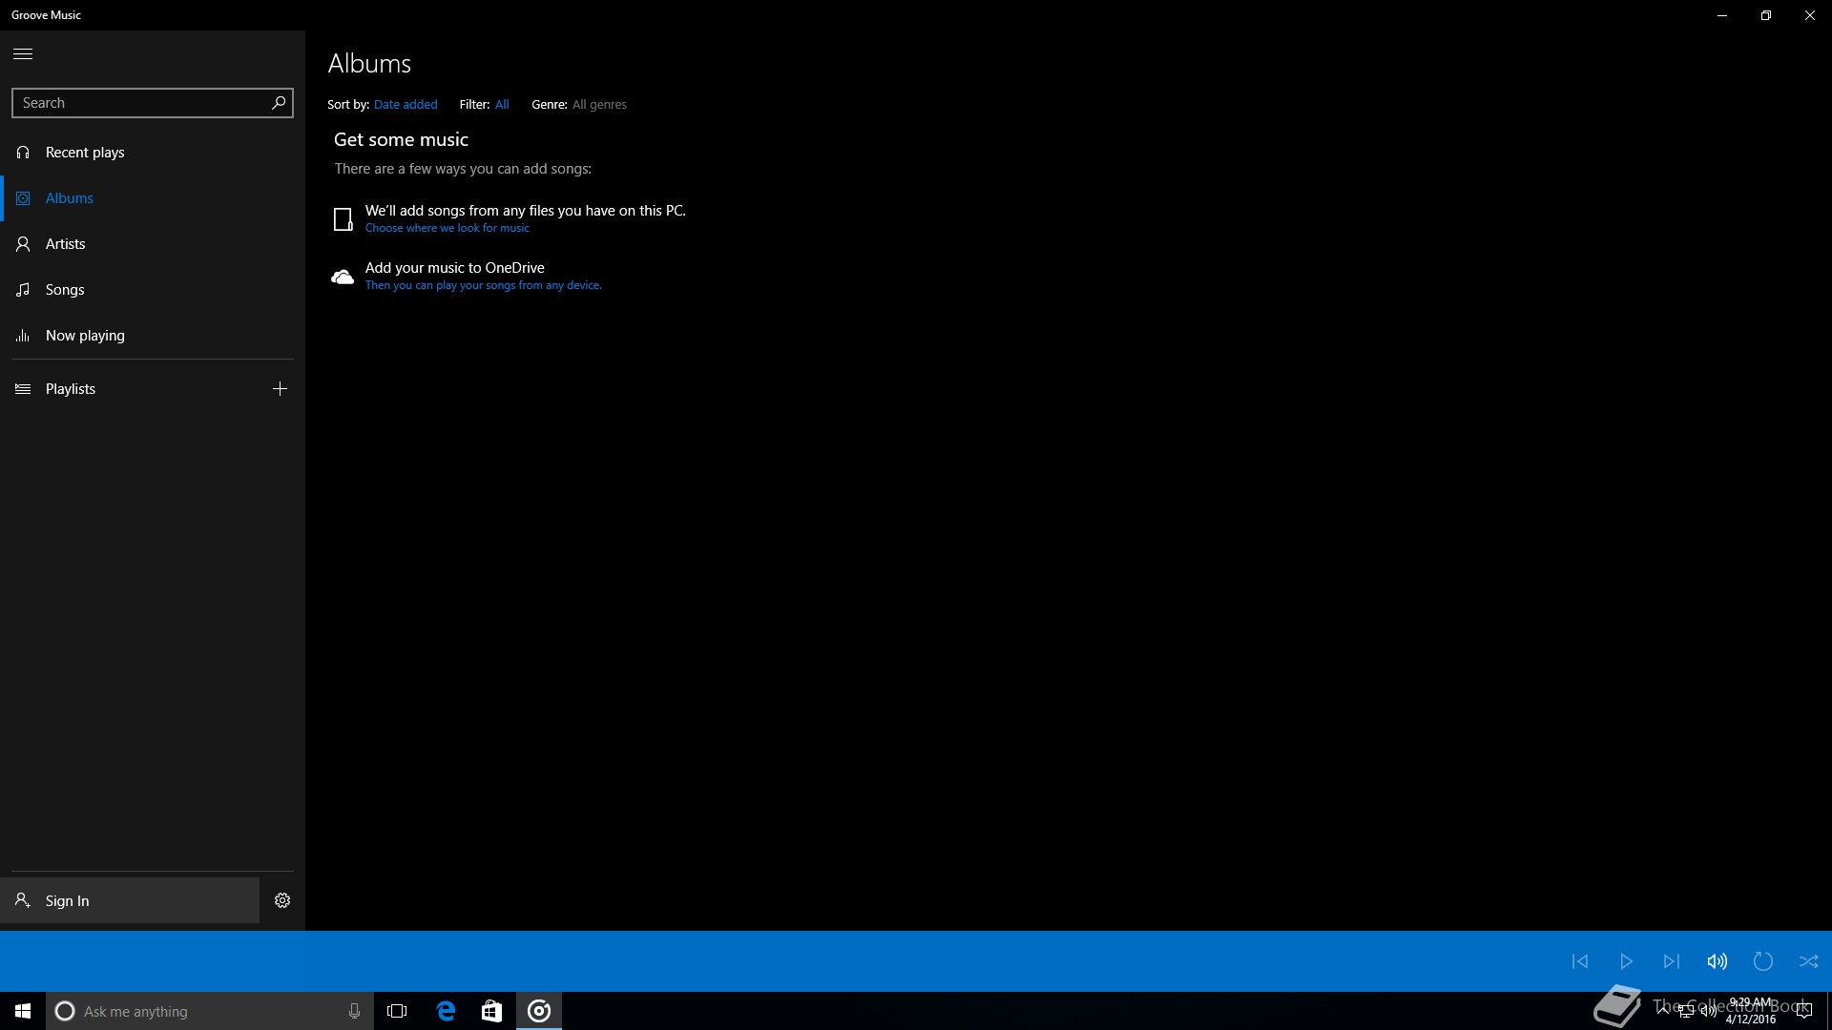Click Cortana Ask me anything box
The width and height of the screenshot is (1832, 1030).
[210, 1011]
